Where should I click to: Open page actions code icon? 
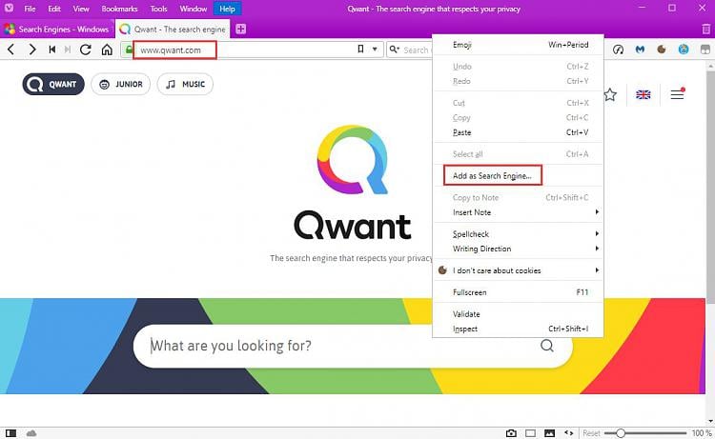point(568,433)
